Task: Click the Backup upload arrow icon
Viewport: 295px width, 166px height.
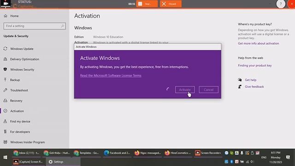Action: click(x=5, y=80)
